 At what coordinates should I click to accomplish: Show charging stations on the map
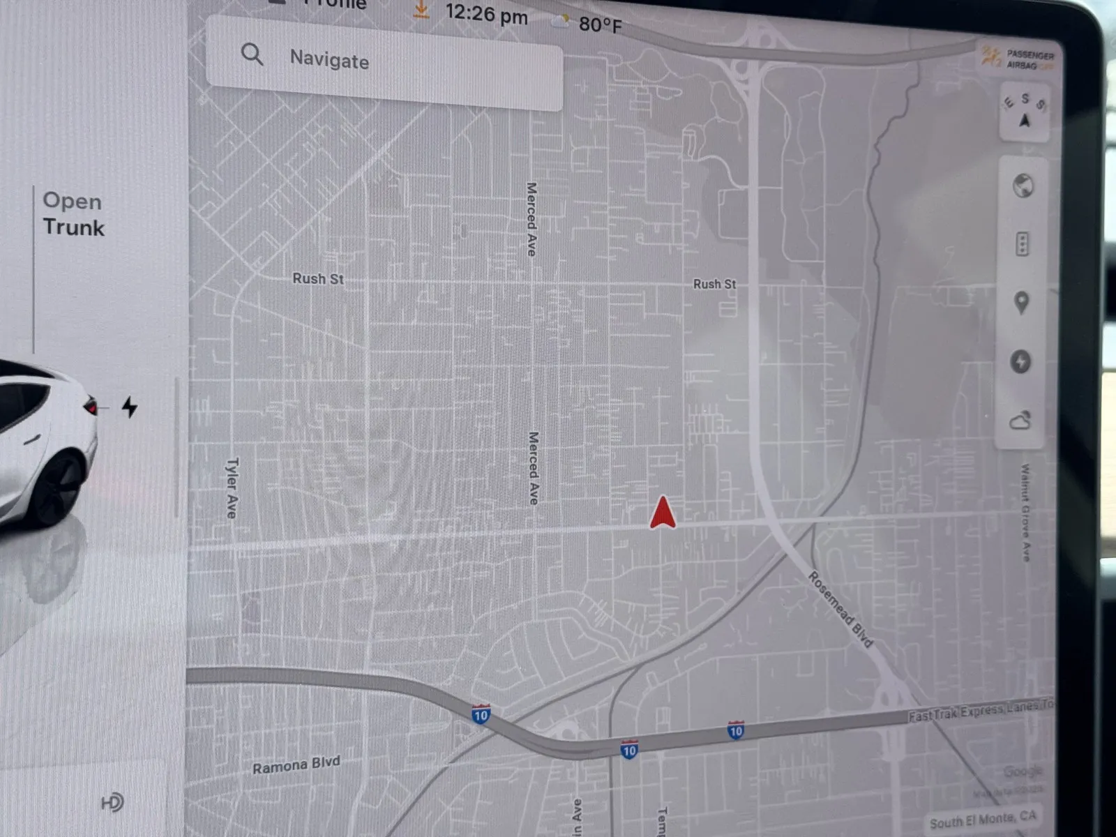click(x=1020, y=361)
